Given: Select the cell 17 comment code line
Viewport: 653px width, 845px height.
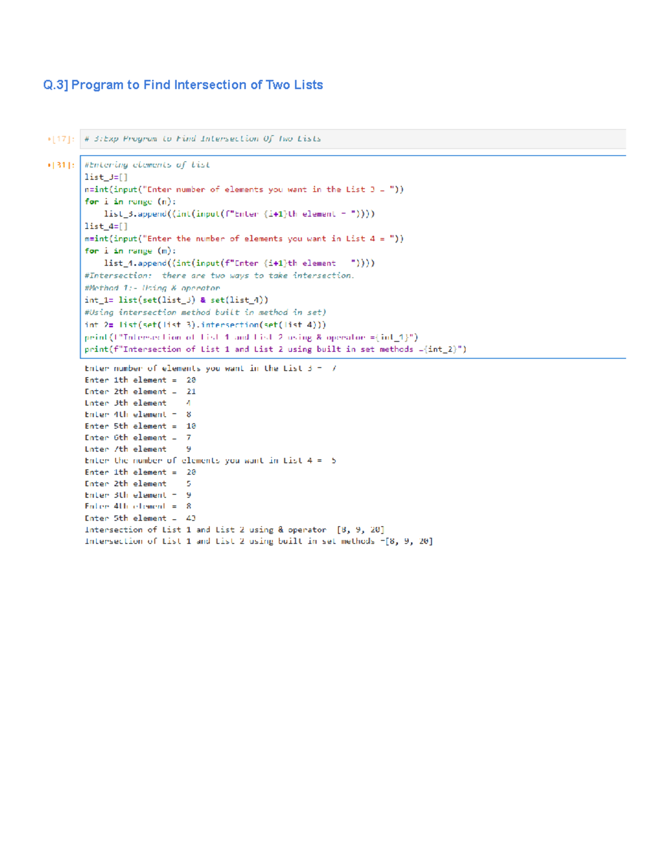Looking at the screenshot, I should (x=202, y=139).
